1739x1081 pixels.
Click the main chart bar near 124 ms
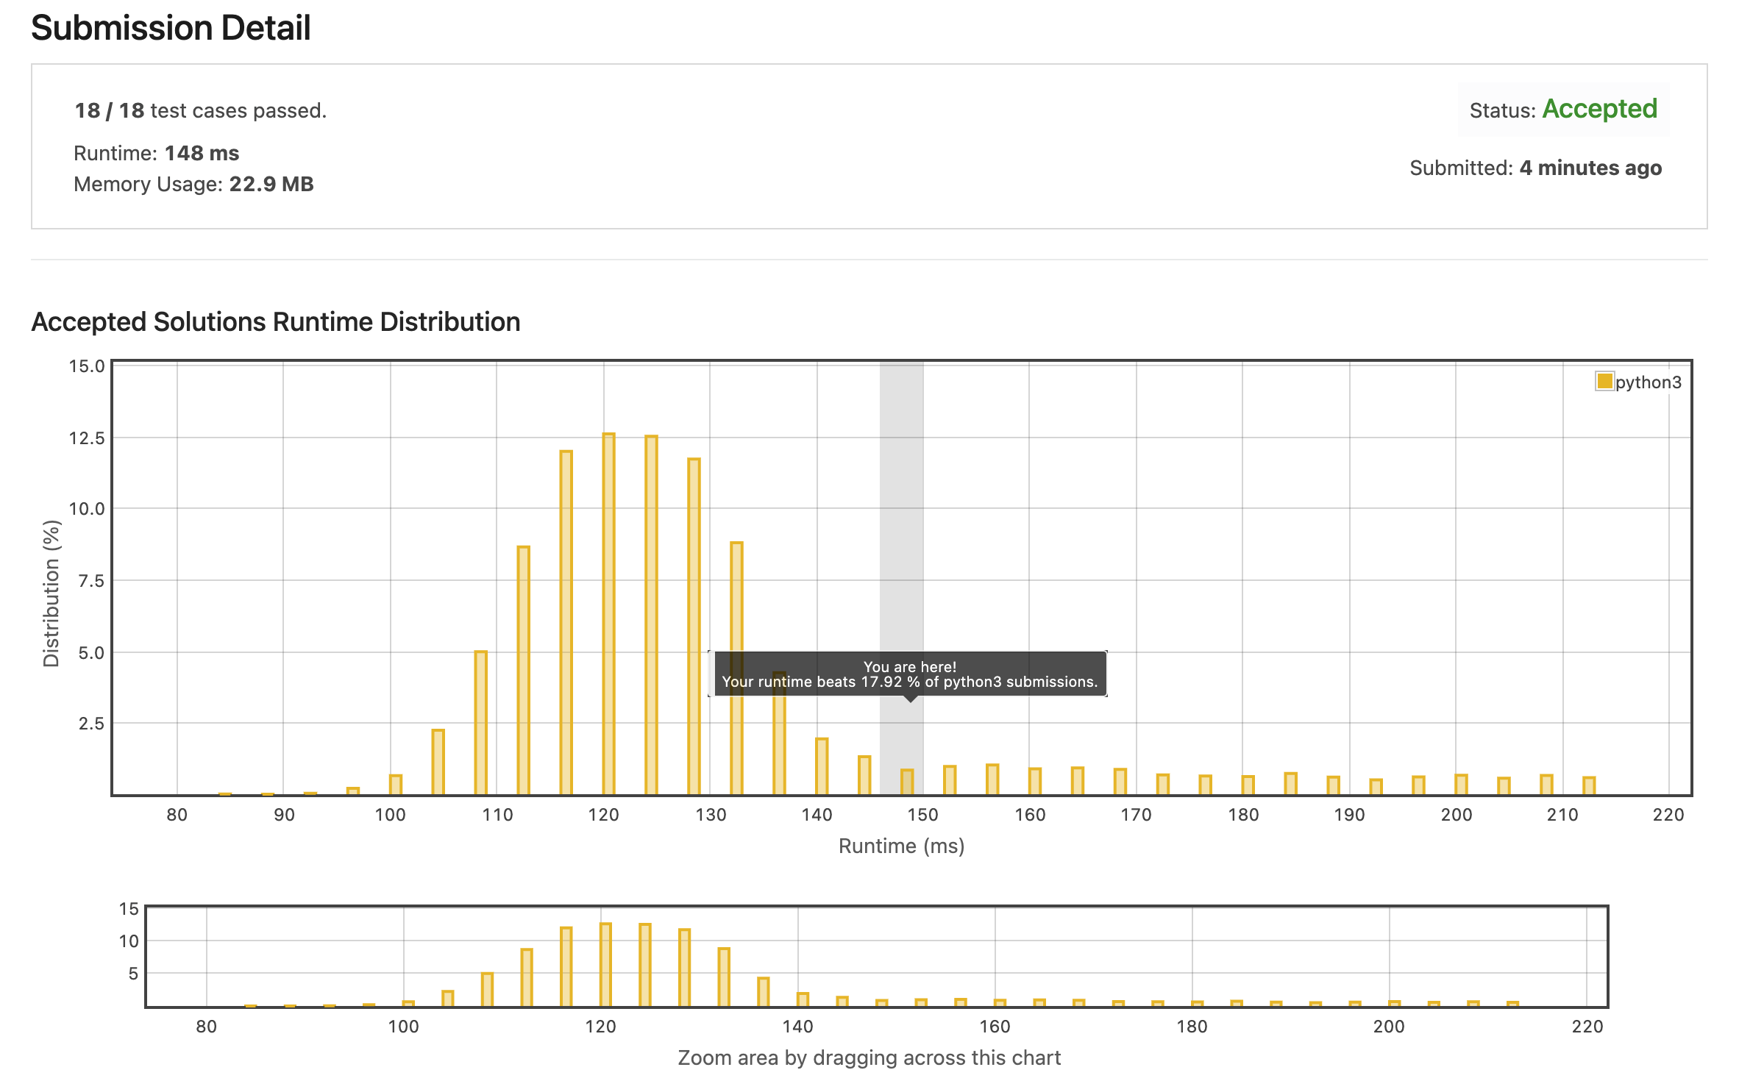pos(651,616)
